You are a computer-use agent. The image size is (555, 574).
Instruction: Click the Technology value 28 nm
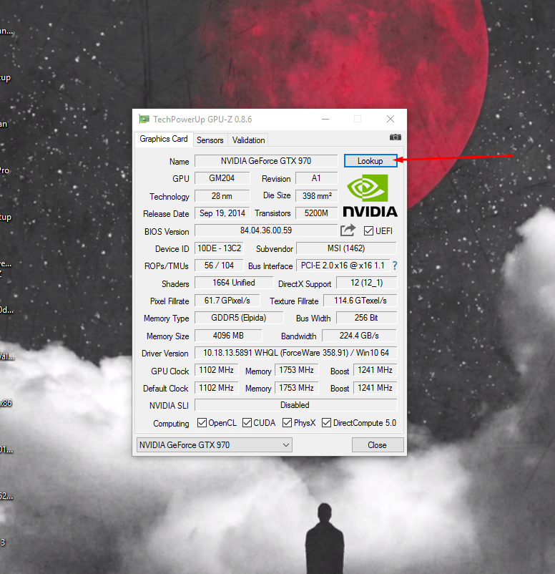(222, 196)
